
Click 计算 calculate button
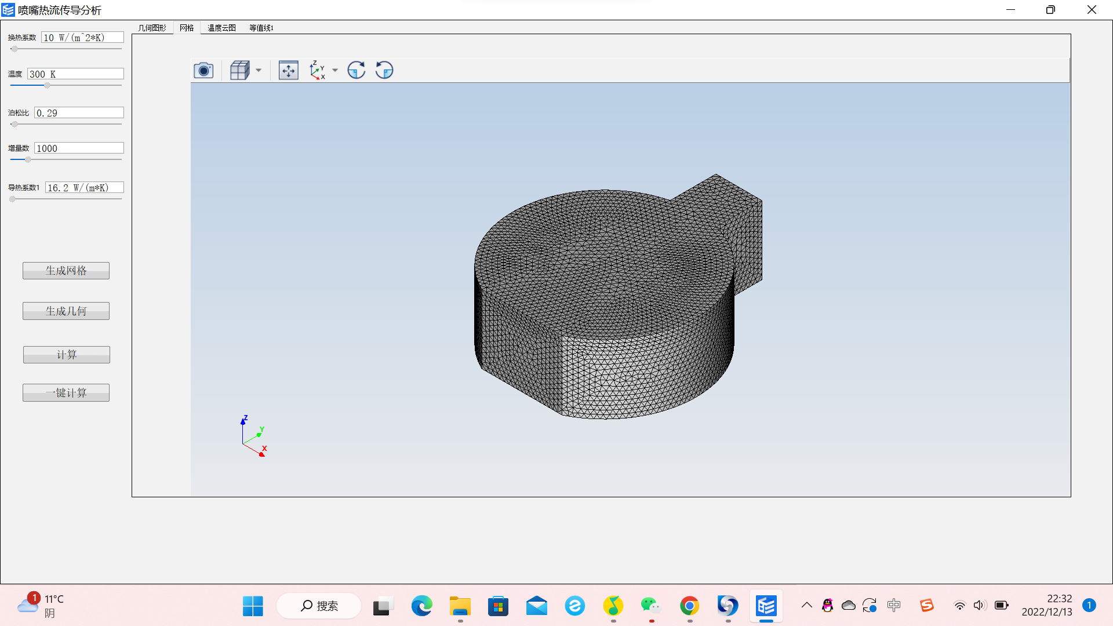[67, 354]
